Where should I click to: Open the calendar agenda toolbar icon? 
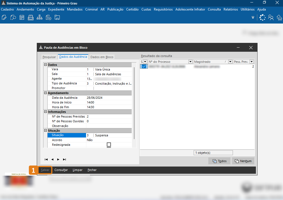pyautogui.click(x=22, y=17)
